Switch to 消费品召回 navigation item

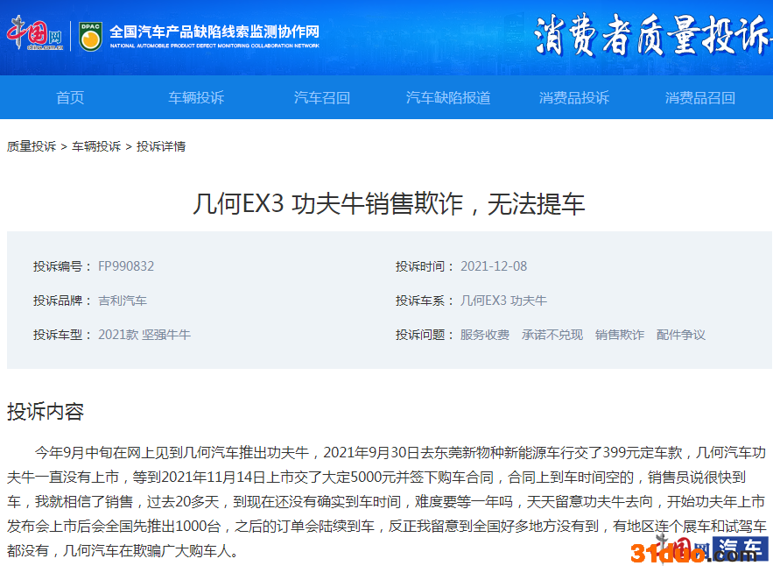(x=700, y=97)
